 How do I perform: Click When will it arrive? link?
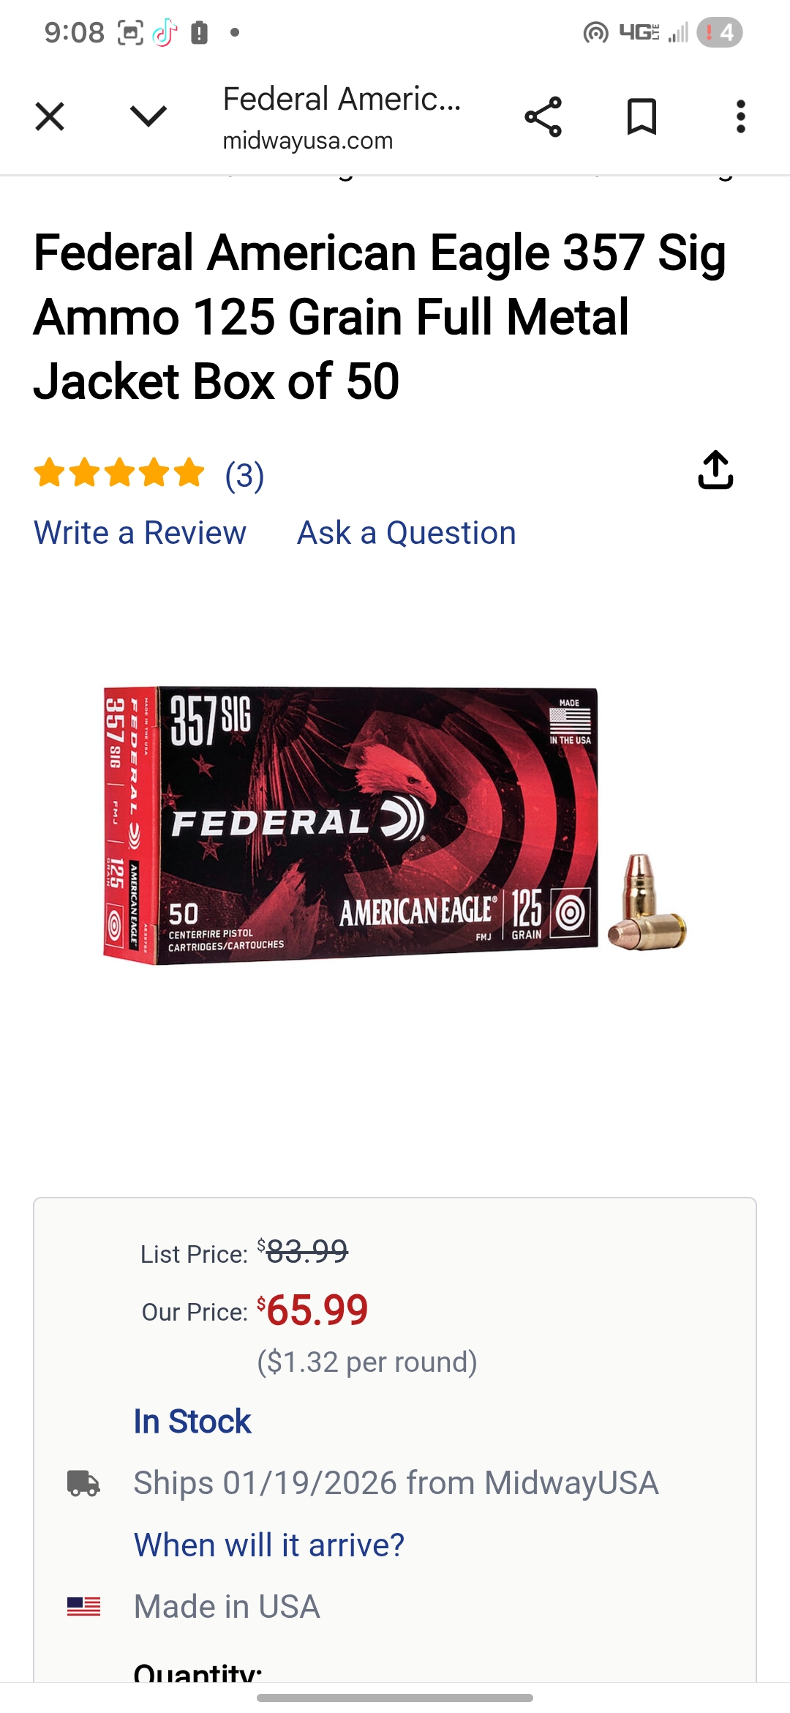(268, 1545)
